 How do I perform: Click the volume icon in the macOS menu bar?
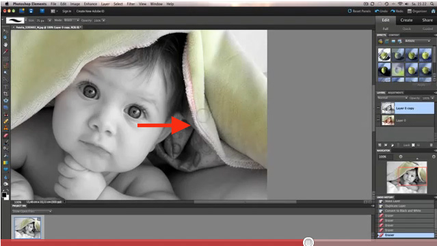[406, 4]
